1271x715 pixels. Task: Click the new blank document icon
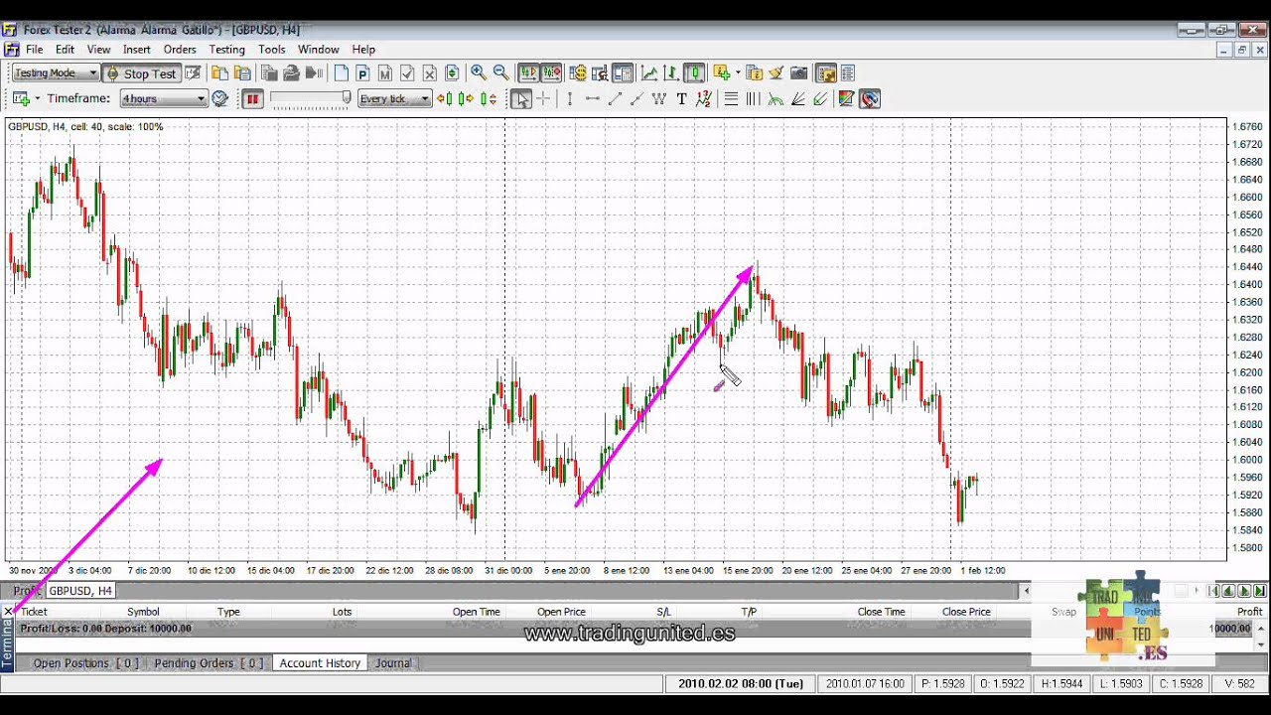click(x=342, y=72)
